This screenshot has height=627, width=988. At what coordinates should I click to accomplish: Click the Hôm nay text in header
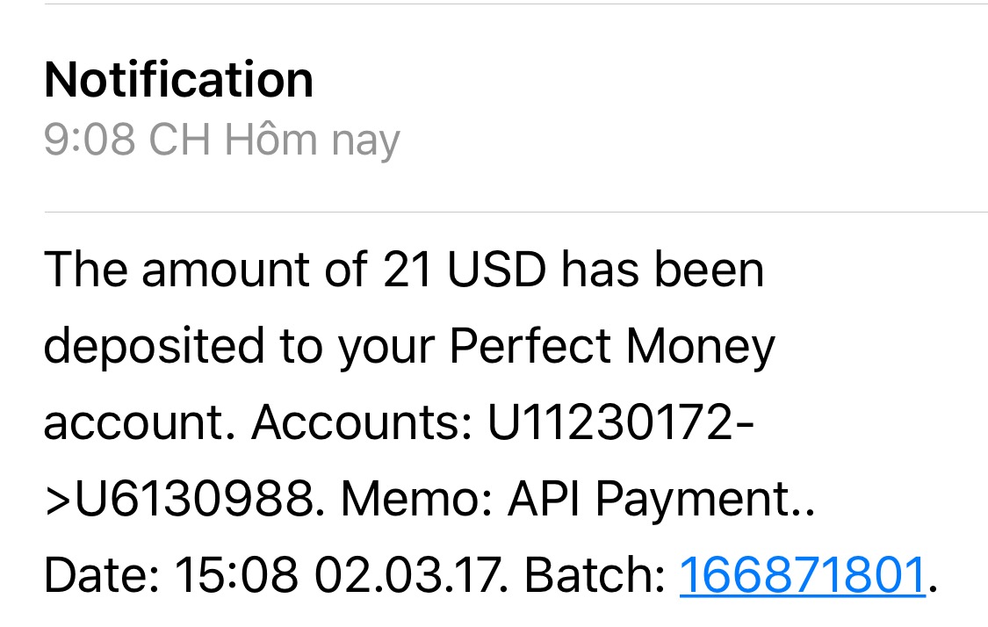tap(312, 140)
